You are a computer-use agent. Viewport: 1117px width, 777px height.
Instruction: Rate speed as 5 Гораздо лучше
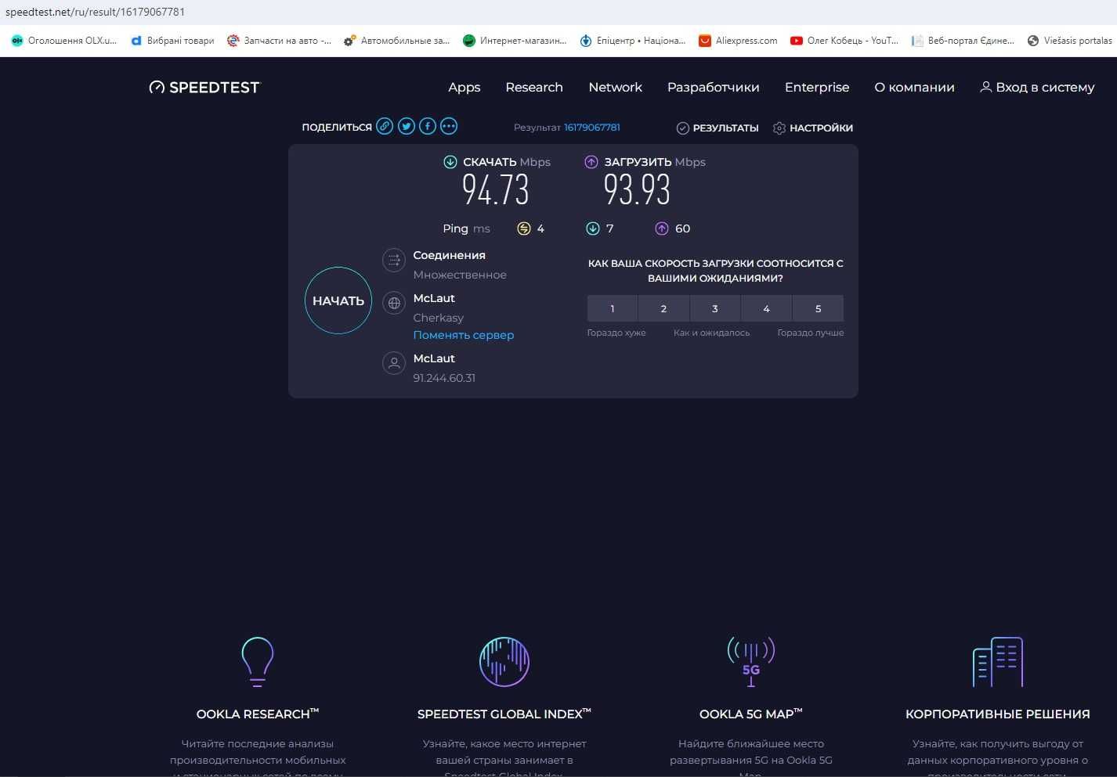click(x=818, y=308)
